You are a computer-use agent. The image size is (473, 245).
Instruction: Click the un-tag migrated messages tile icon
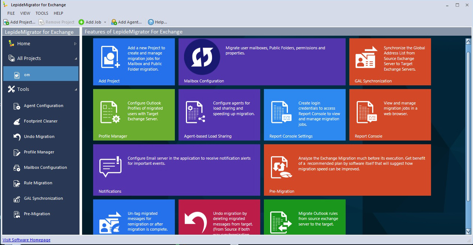coord(110,223)
